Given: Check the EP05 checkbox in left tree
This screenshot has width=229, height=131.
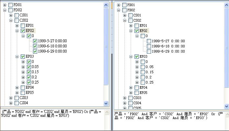Looking at the screenshot, I should pyautogui.click(x=23, y=93).
